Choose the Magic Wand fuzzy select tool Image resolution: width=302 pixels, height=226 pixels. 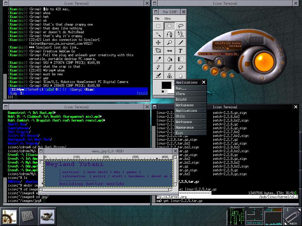158,34
